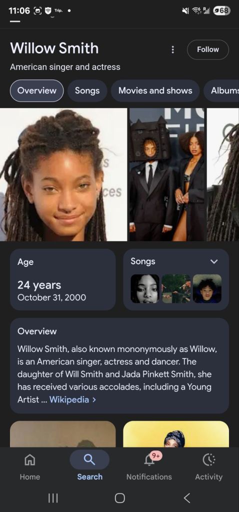Open Android recent apps button

click(x=53, y=498)
